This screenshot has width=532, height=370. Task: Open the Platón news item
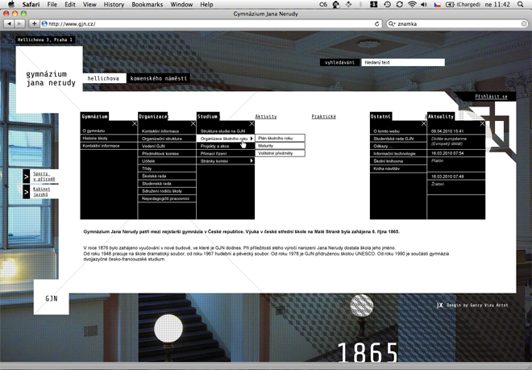pyautogui.click(x=437, y=160)
